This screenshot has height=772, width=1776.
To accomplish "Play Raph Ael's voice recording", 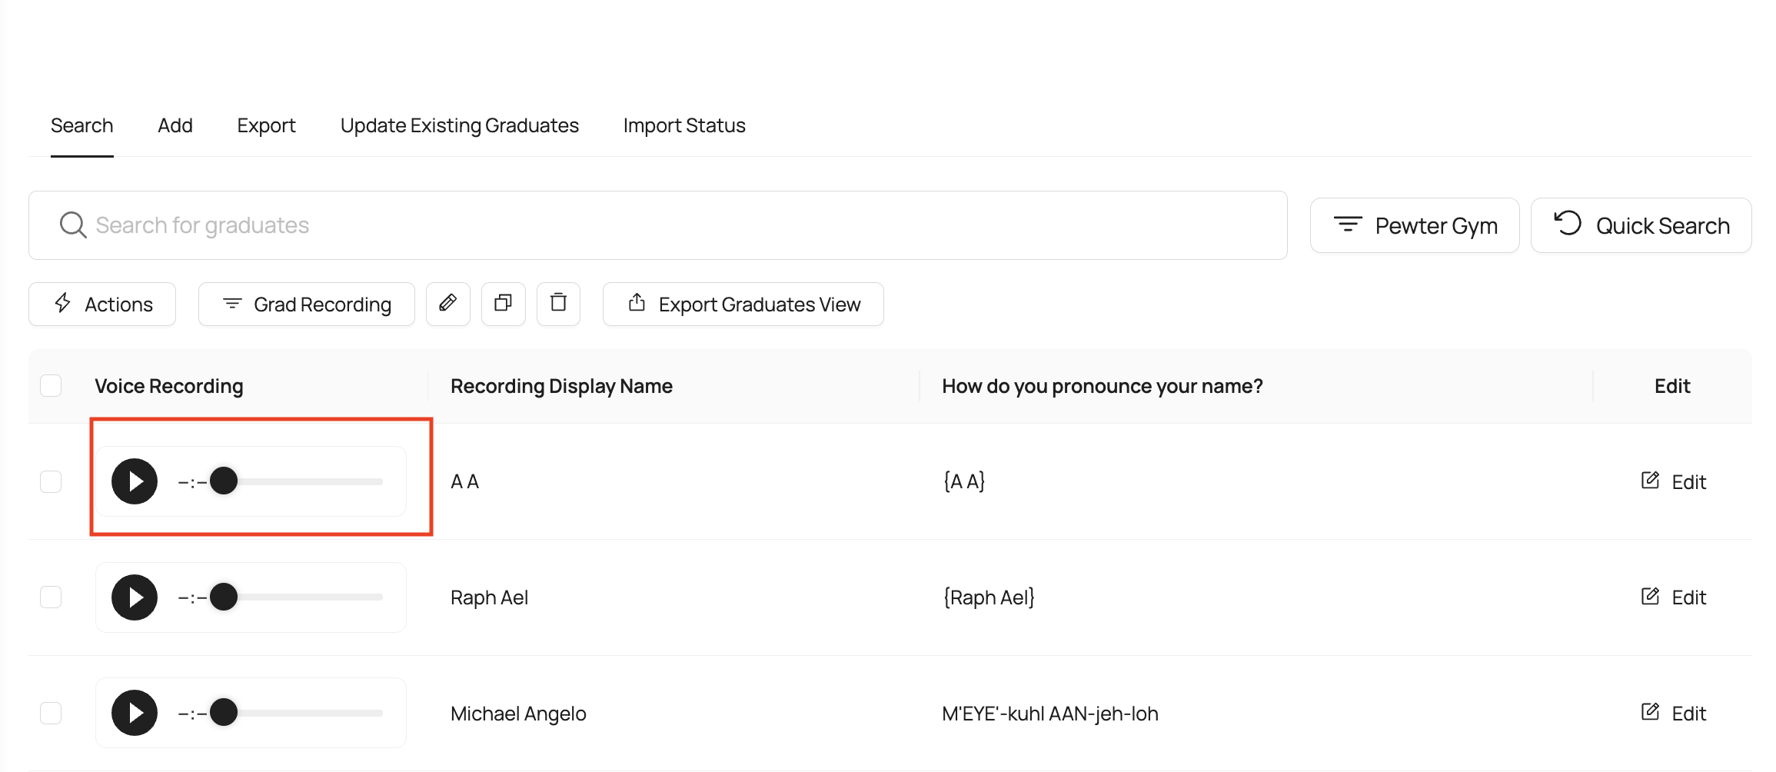I will click(135, 597).
